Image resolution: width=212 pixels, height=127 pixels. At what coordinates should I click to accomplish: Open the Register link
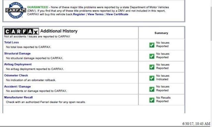point(79,14)
